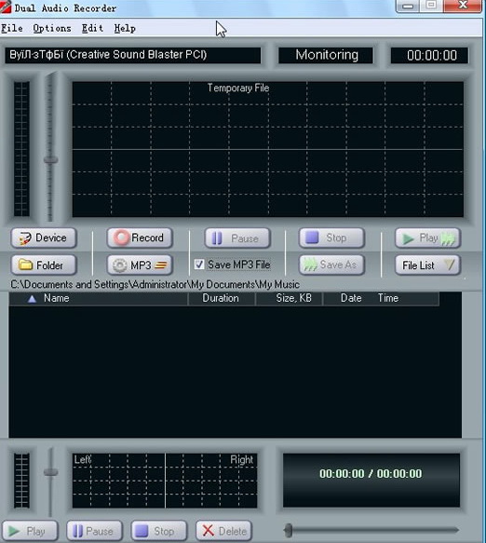This screenshot has width=486, height=543.
Task: Click the Monitoring status display
Action: point(326,55)
